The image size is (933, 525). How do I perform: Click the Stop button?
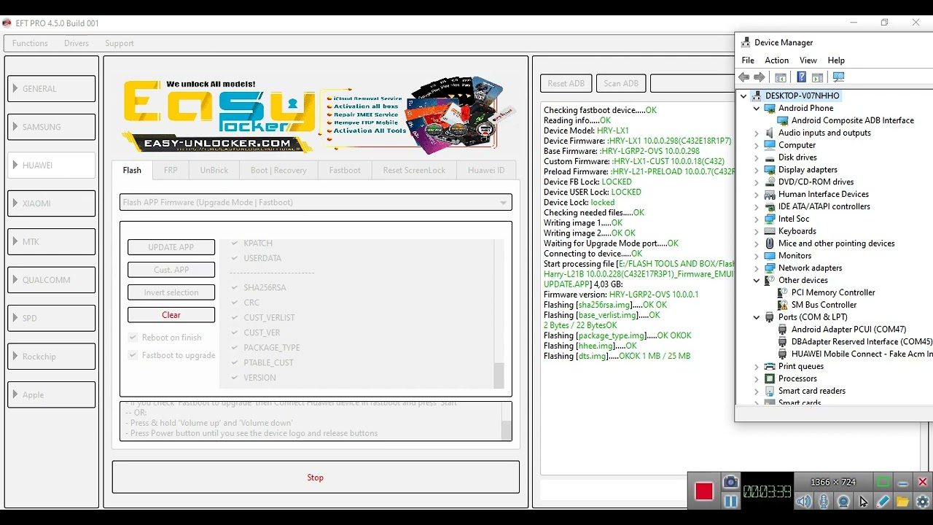pos(316,477)
